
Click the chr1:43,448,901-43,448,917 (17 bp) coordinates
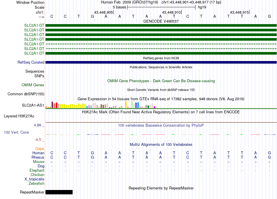(x=191, y=2)
